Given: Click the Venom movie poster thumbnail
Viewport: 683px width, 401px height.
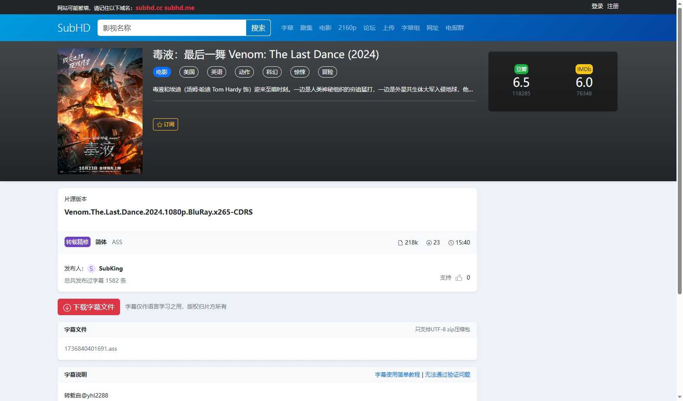Looking at the screenshot, I should (100, 111).
